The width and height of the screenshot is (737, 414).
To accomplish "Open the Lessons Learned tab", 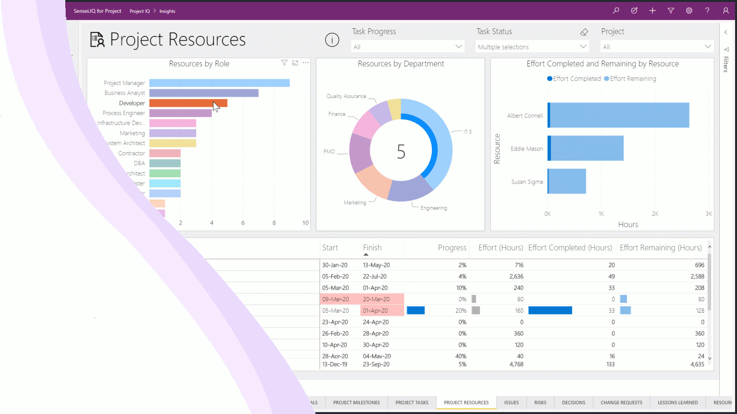I will click(678, 402).
